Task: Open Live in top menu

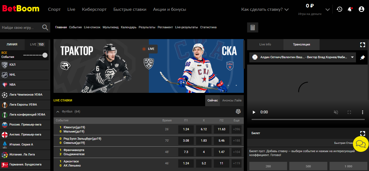Action: (71, 9)
